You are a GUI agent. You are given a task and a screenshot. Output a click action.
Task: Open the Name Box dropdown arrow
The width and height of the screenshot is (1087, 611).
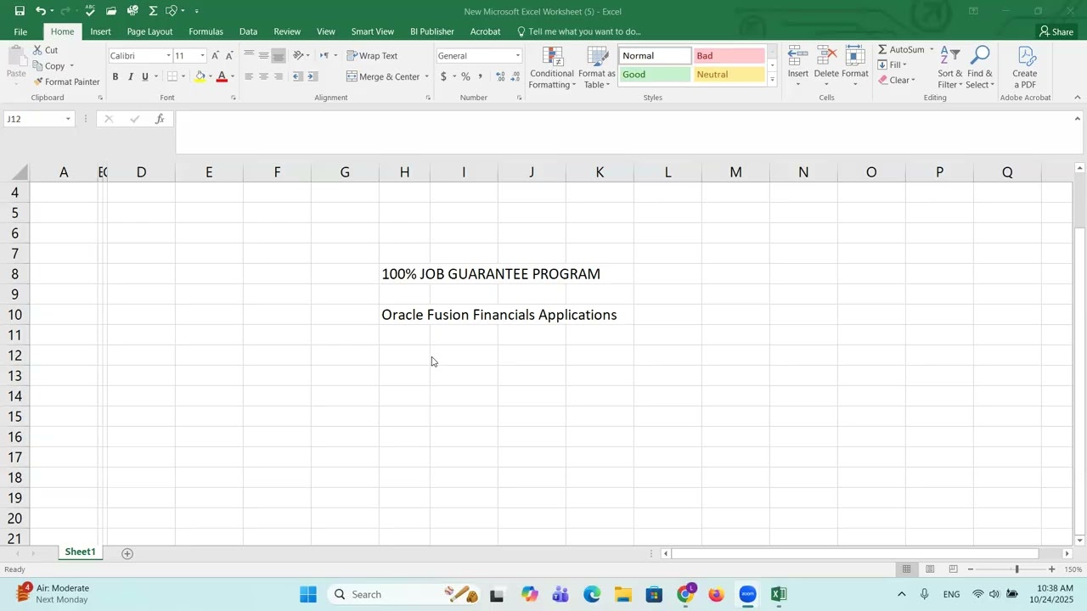(68, 119)
